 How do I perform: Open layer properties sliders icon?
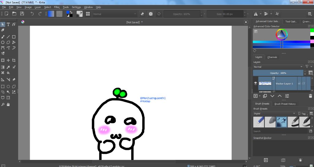287,96
